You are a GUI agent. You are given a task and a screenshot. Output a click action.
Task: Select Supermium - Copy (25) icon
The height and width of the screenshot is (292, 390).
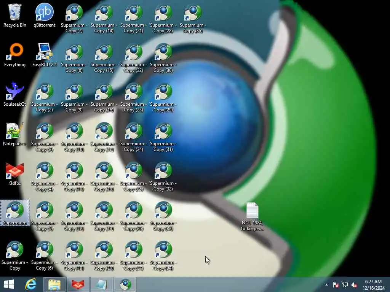[133, 176]
